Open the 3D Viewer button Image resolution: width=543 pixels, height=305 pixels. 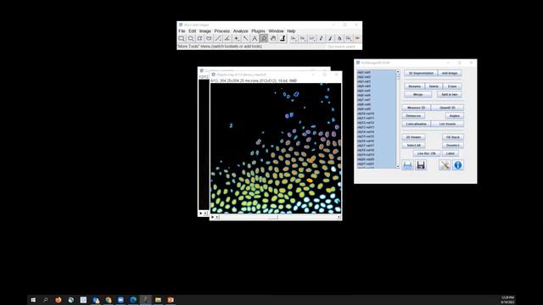(x=413, y=137)
